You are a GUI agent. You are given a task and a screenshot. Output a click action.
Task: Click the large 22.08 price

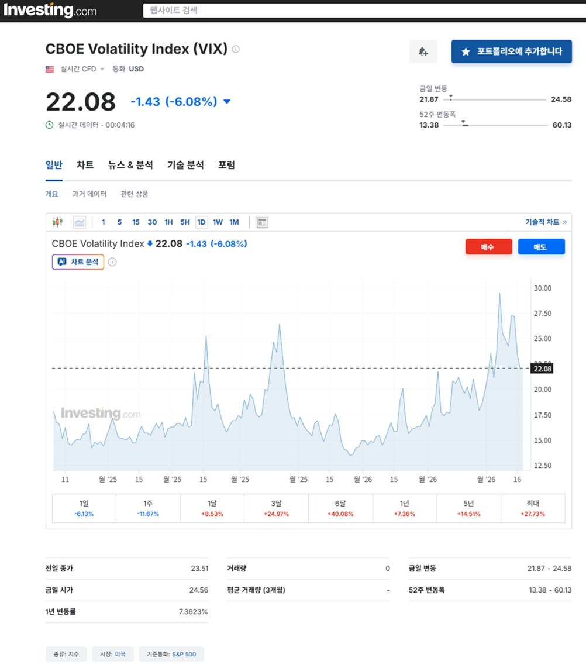(x=81, y=102)
